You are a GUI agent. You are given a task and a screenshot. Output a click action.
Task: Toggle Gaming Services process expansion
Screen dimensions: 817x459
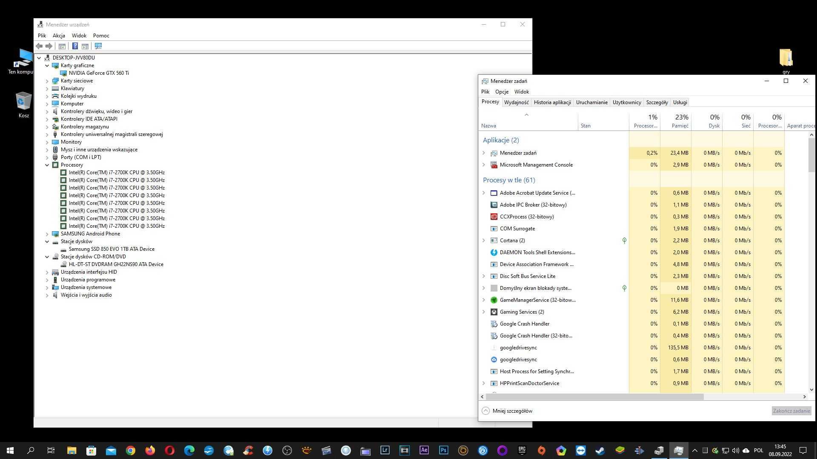(x=484, y=312)
